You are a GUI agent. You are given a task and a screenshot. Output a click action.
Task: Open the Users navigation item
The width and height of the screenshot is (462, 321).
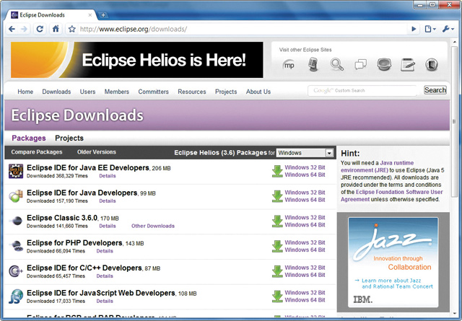tap(87, 92)
